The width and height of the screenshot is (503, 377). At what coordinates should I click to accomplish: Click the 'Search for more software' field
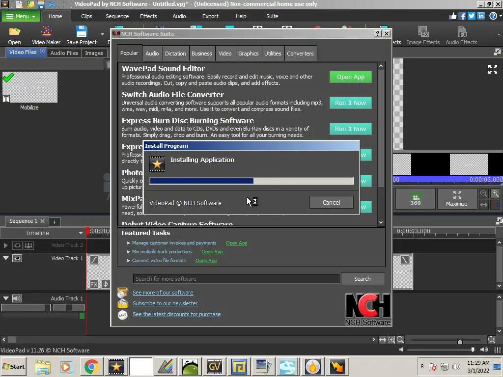(236, 279)
